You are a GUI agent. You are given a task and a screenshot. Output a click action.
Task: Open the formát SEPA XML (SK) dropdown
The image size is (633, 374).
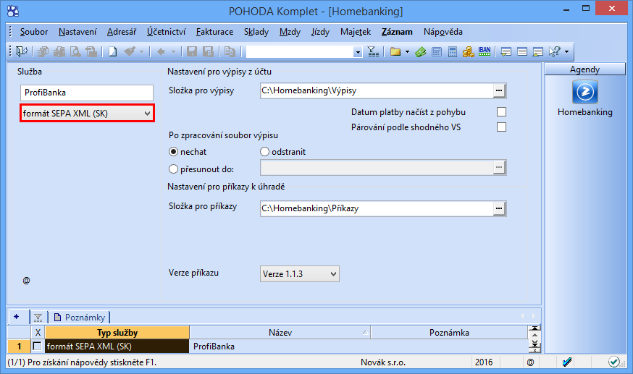click(87, 114)
